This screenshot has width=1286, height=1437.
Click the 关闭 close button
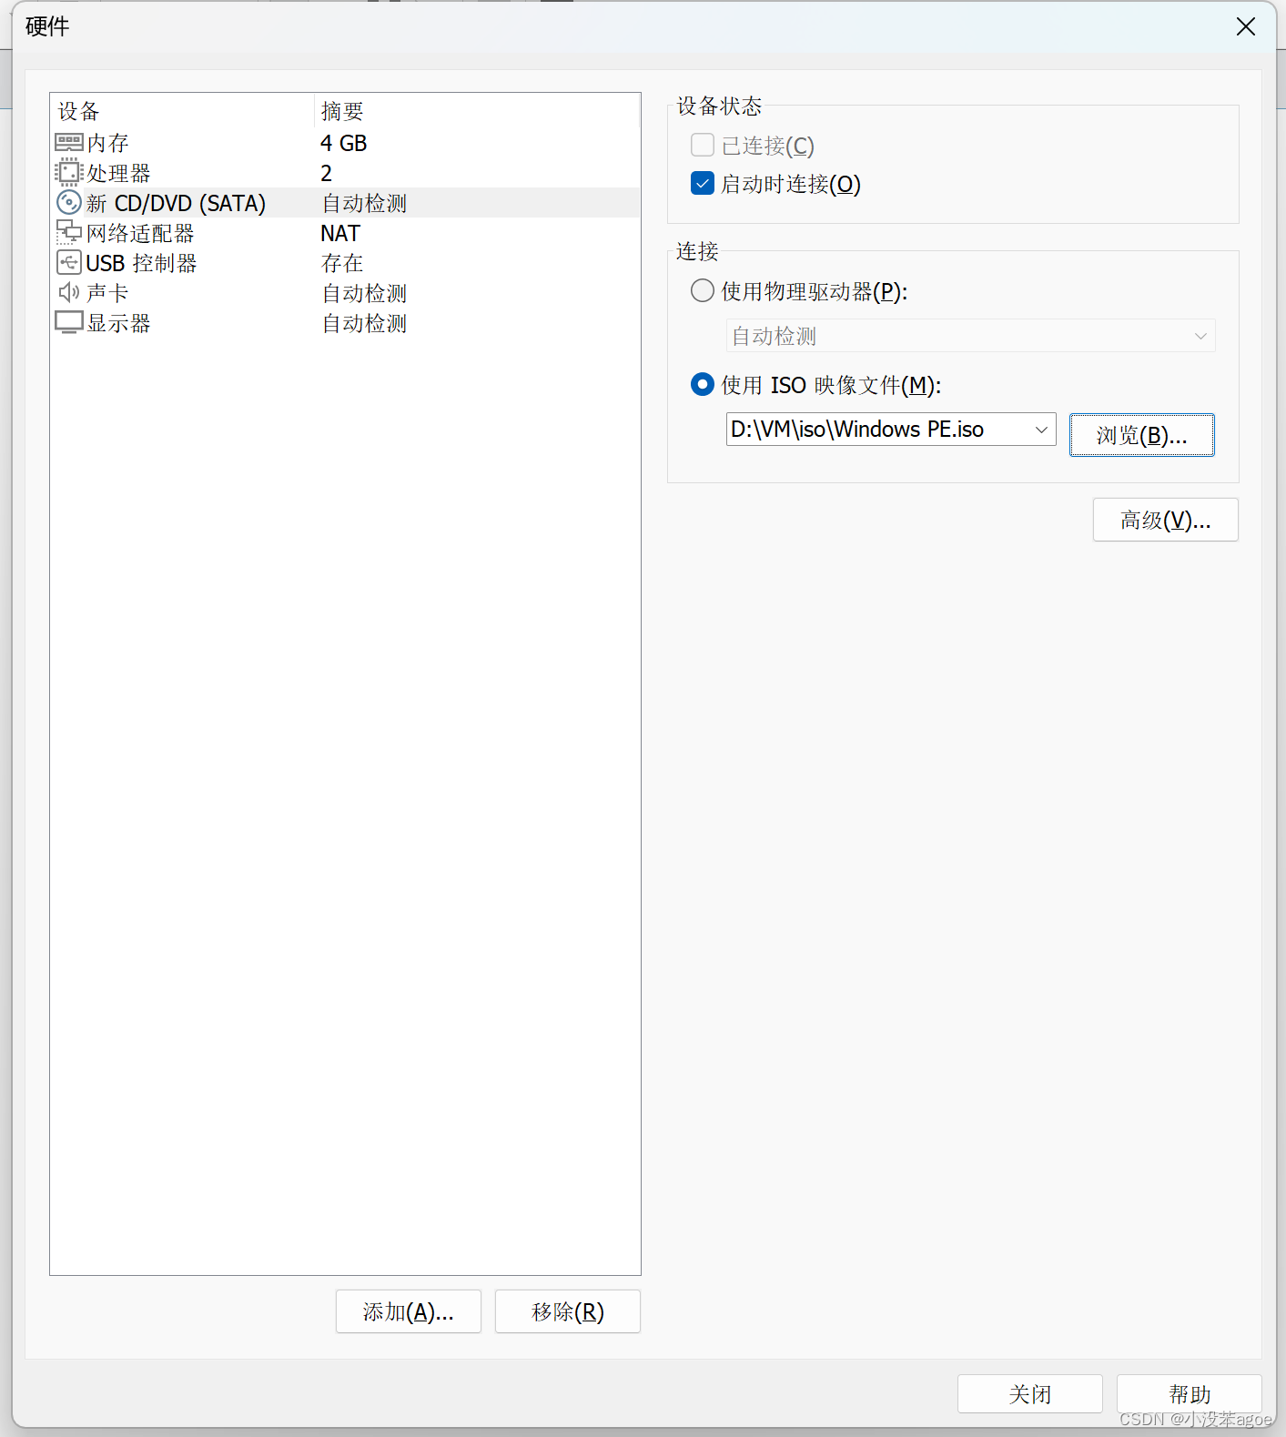[1029, 1394]
